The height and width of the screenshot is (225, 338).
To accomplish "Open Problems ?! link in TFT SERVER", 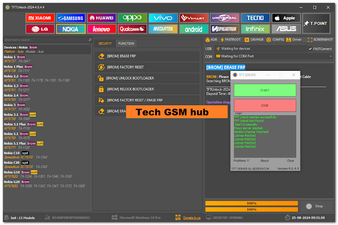I will pos(241,161).
